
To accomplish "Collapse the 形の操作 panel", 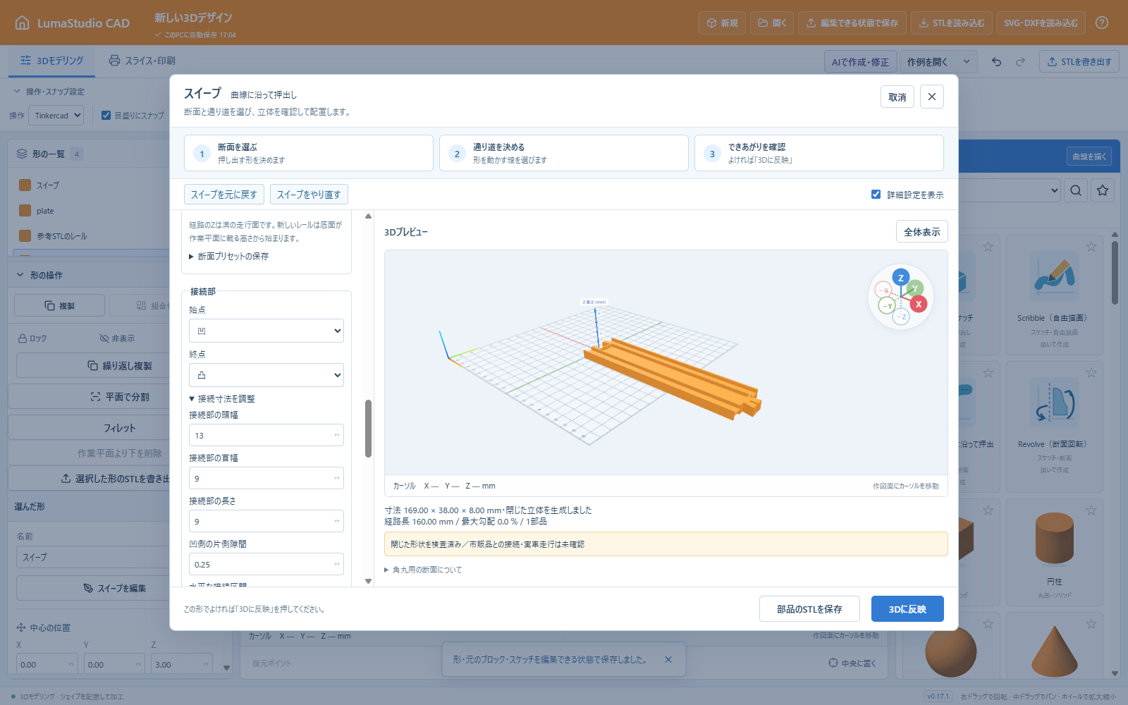I will (20, 275).
